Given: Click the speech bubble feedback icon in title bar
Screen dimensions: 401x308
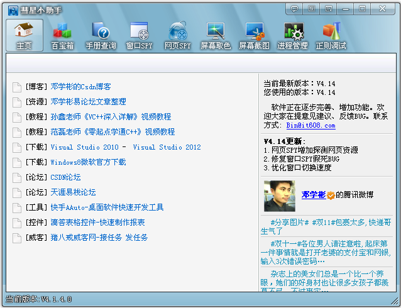Looking at the screenshot, I should [x=294, y=9].
